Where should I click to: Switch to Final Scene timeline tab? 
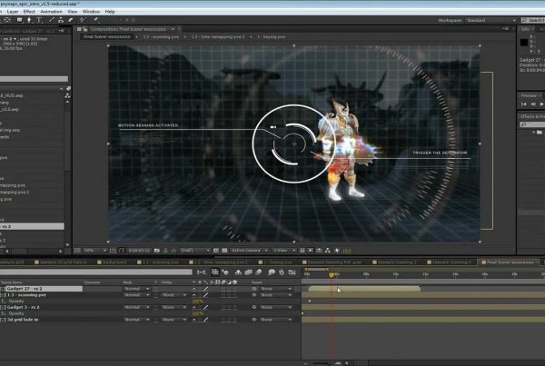508,262
